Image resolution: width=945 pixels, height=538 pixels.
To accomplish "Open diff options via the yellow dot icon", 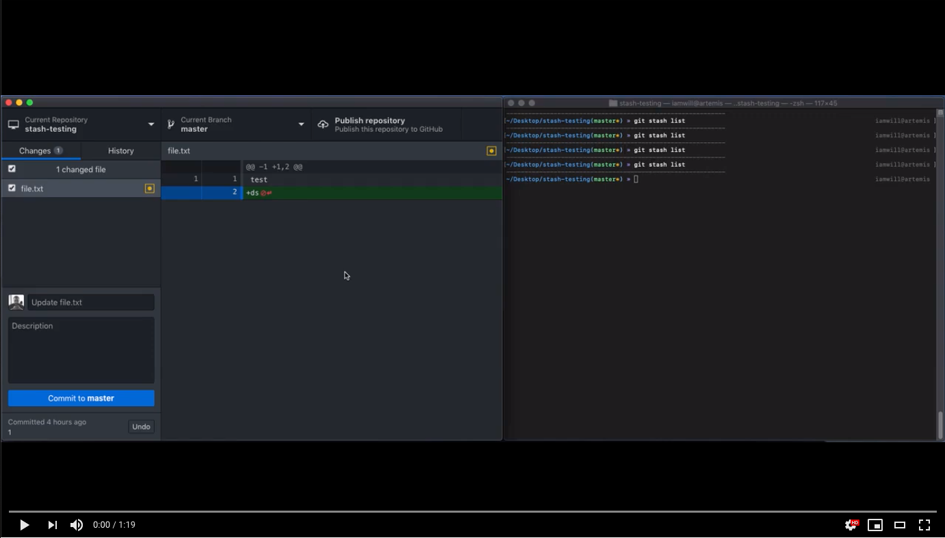I will coord(491,151).
